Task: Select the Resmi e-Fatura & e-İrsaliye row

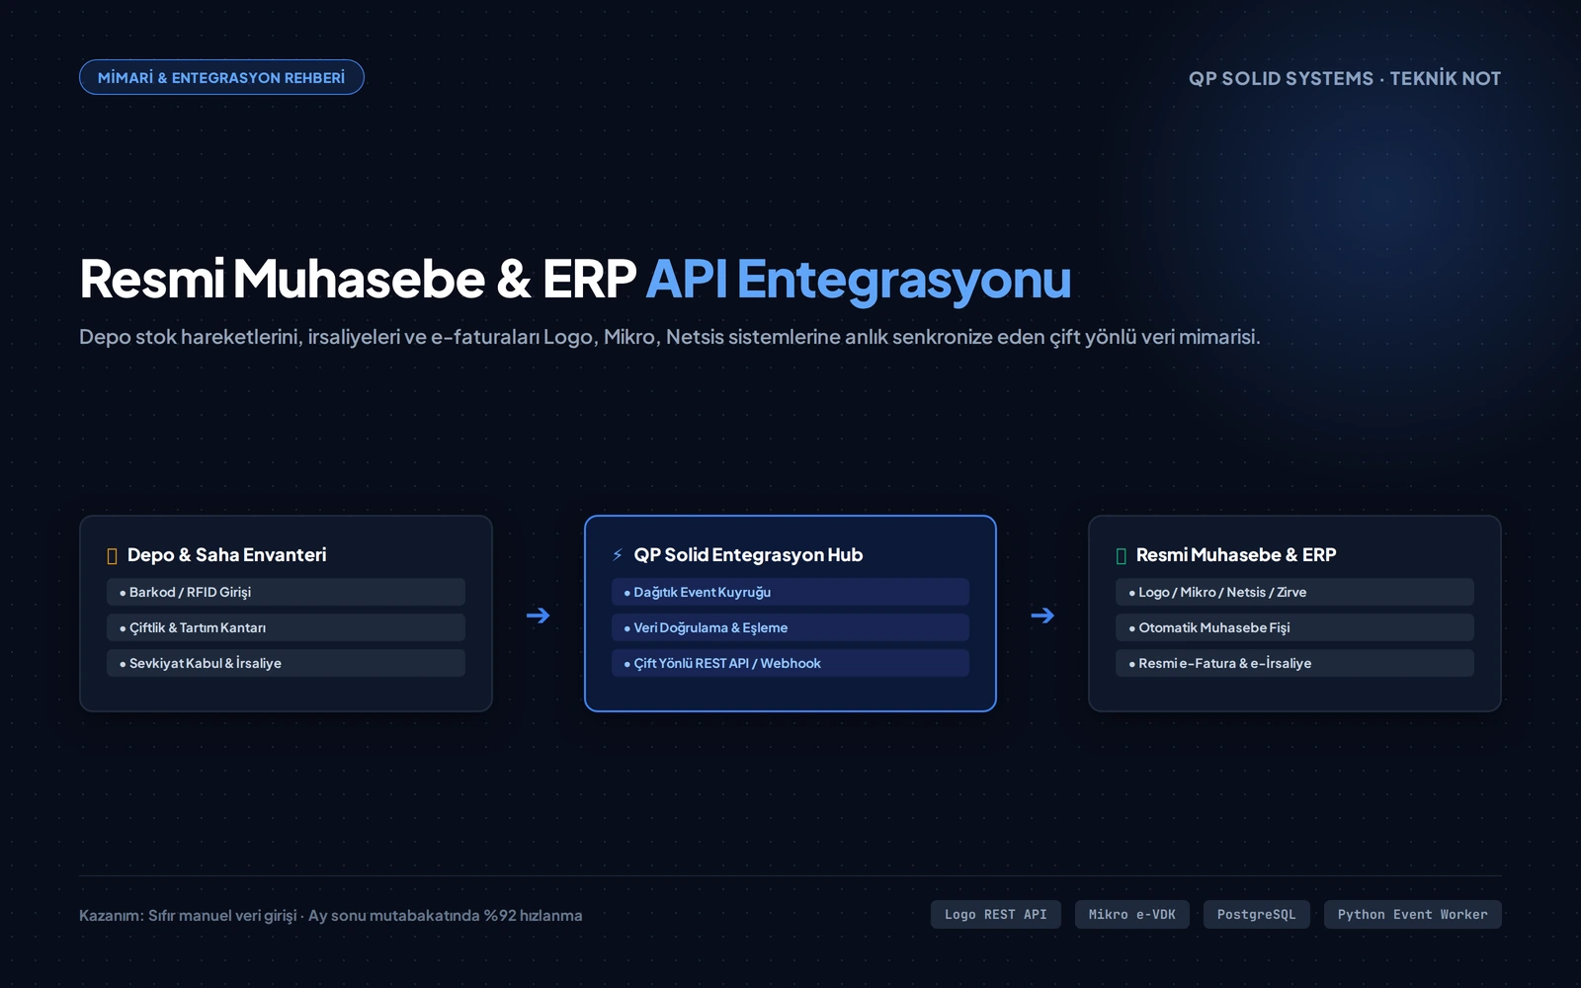Action: point(1294,663)
